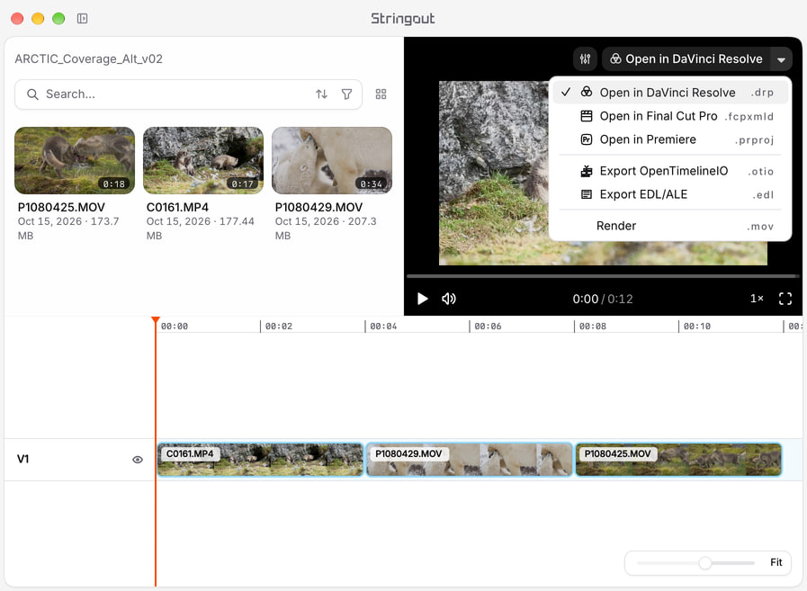
Task: Enter fullscreen preview
Action: [785, 299]
